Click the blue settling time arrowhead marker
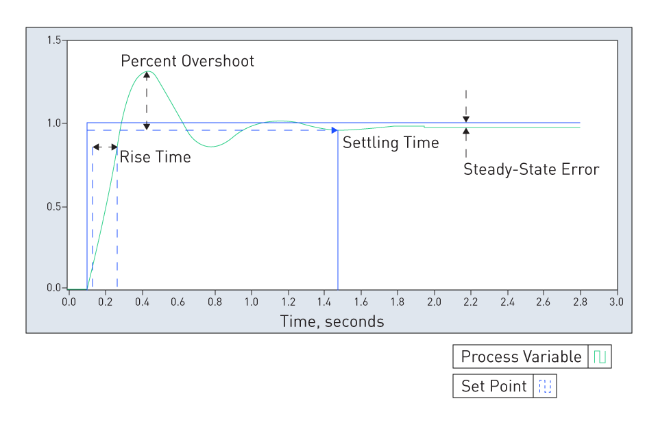Viewport: 658px width, 425px height. point(334,130)
